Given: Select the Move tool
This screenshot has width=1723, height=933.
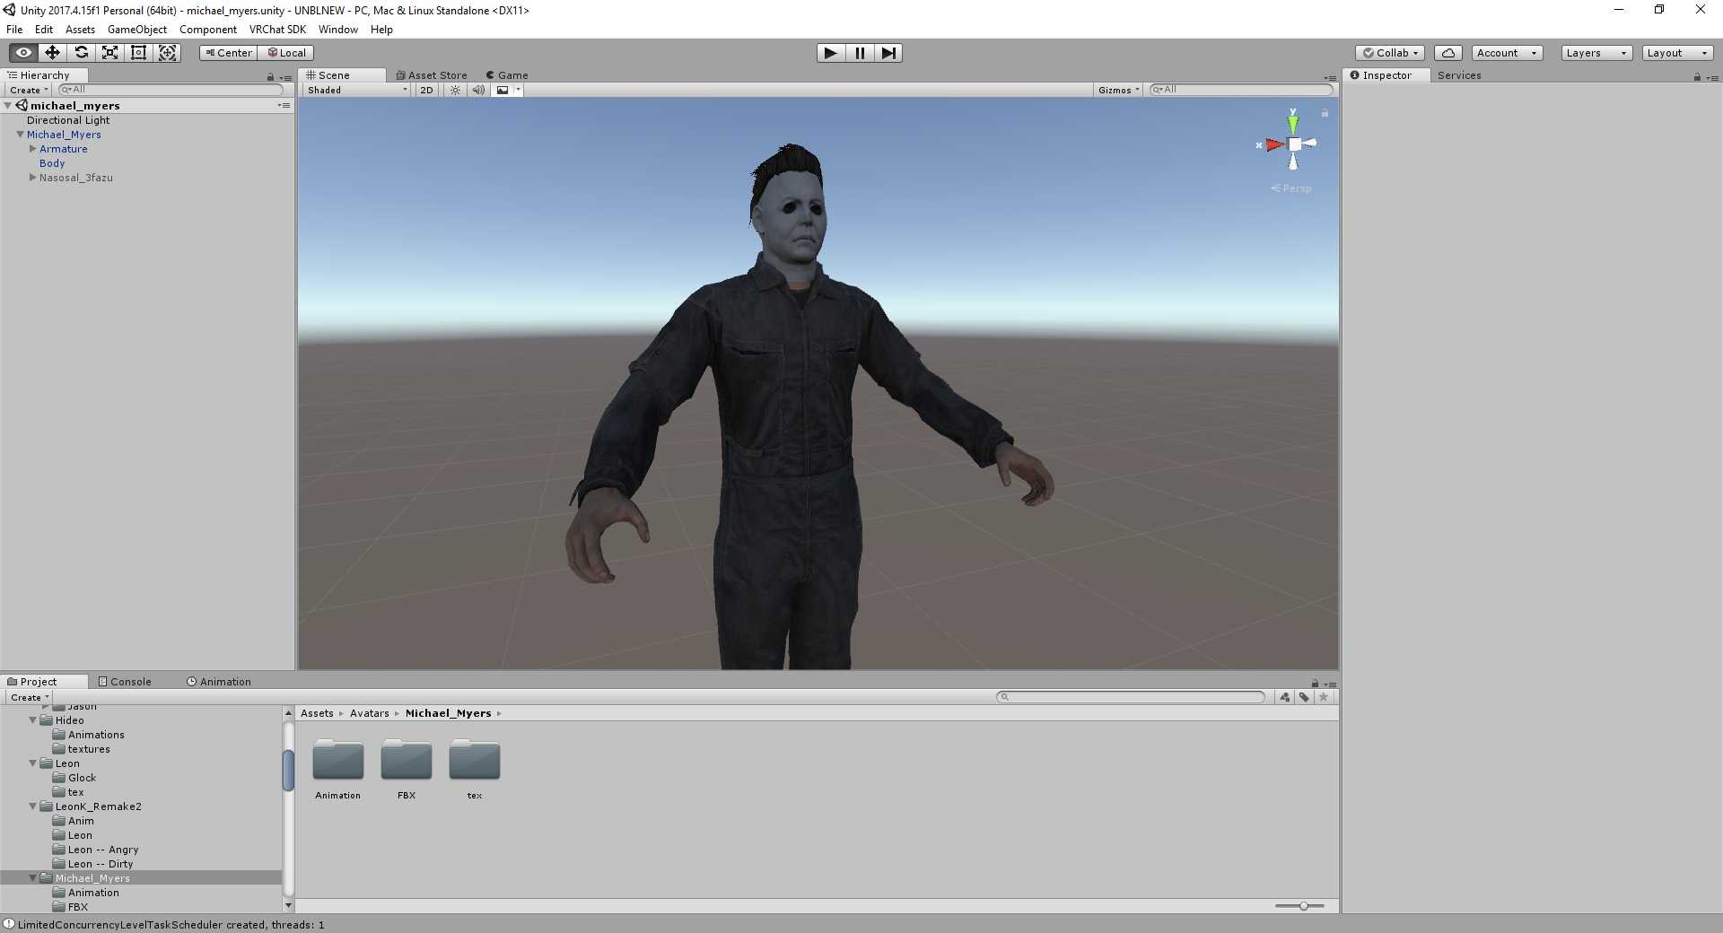Looking at the screenshot, I should point(52,53).
